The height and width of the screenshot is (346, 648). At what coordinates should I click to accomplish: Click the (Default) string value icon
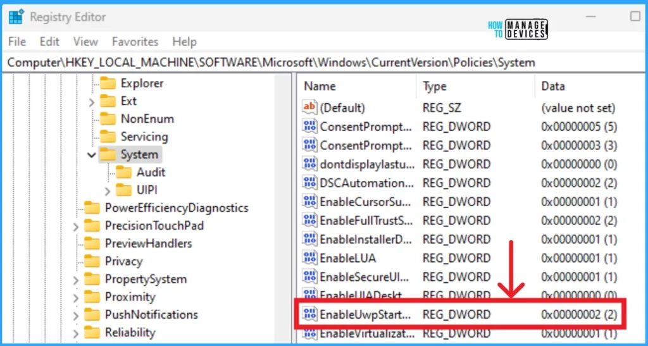point(309,108)
